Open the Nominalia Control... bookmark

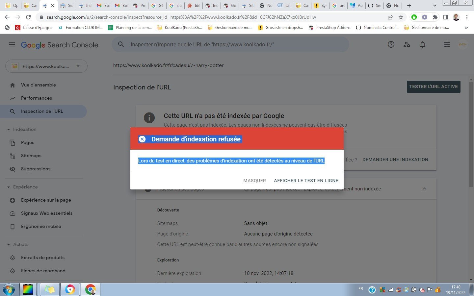tap(377, 28)
